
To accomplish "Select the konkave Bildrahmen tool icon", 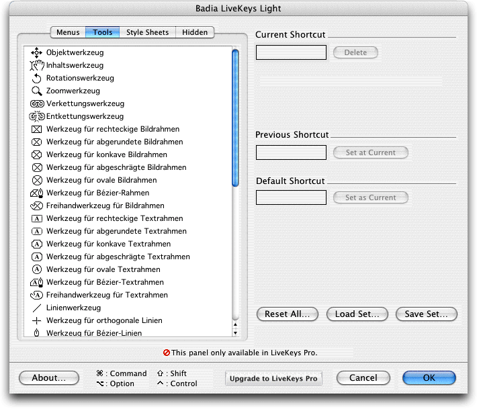I will click(36, 154).
